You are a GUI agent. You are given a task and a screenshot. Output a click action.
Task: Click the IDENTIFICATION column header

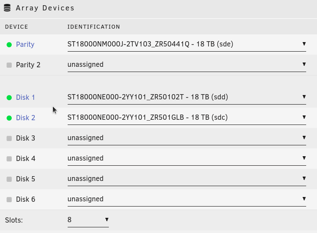tap(94, 27)
